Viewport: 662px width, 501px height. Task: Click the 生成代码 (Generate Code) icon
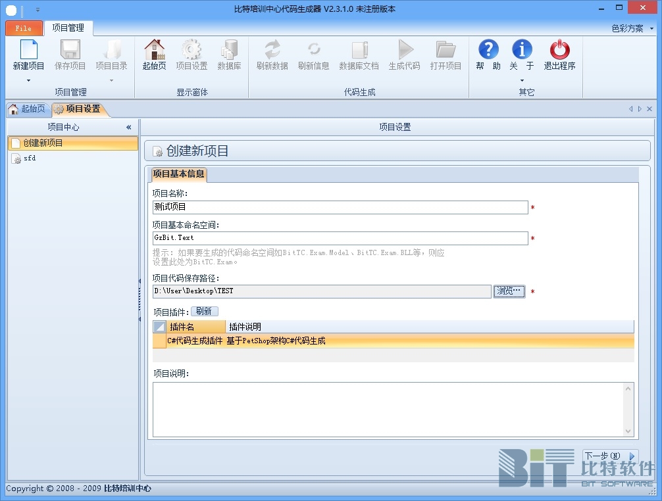(404, 50)
